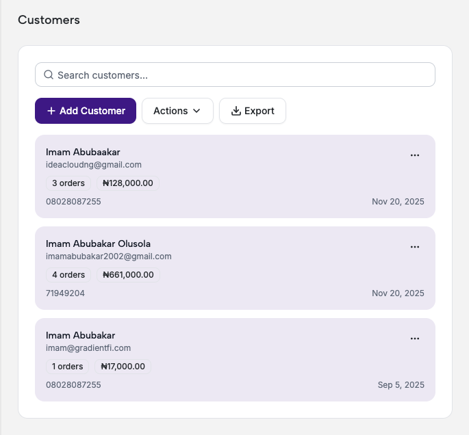Click phone 08028087255 on gradientfi customer card
The image size is (469, 435).
(x=73, y=385)
